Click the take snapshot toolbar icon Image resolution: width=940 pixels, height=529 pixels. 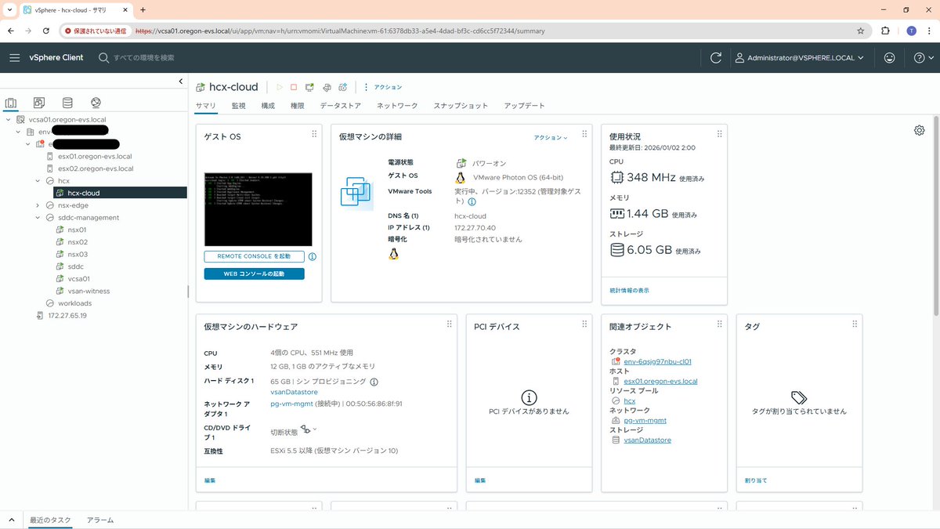tap(343, 87)
